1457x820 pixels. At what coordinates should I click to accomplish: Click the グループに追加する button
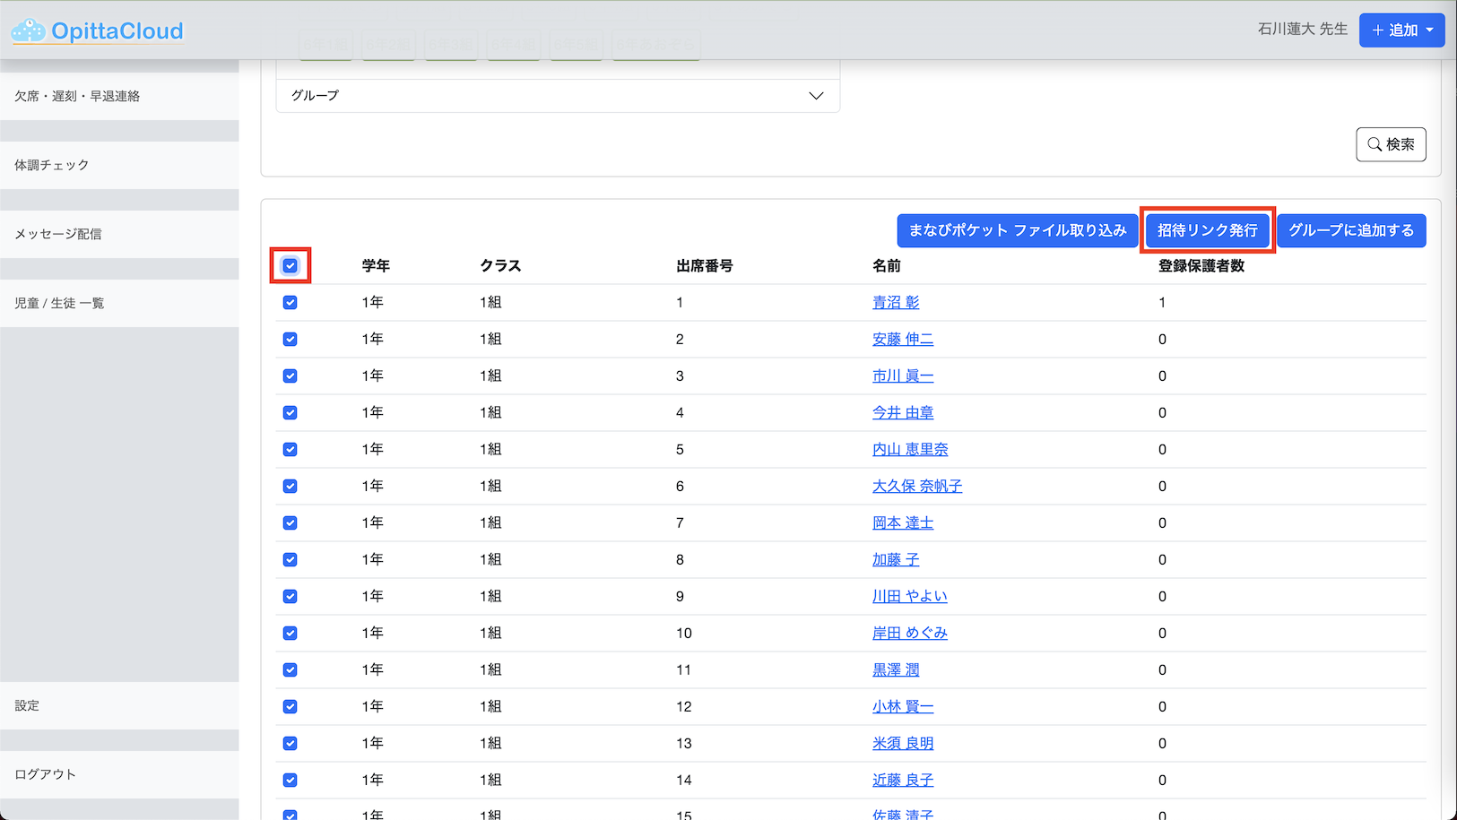point(1351,230)
